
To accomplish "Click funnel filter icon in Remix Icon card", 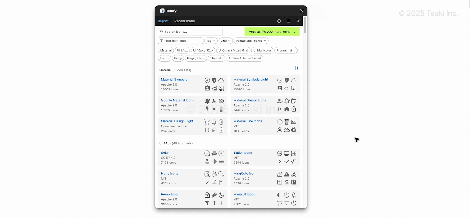I will (x=207, y=203).
